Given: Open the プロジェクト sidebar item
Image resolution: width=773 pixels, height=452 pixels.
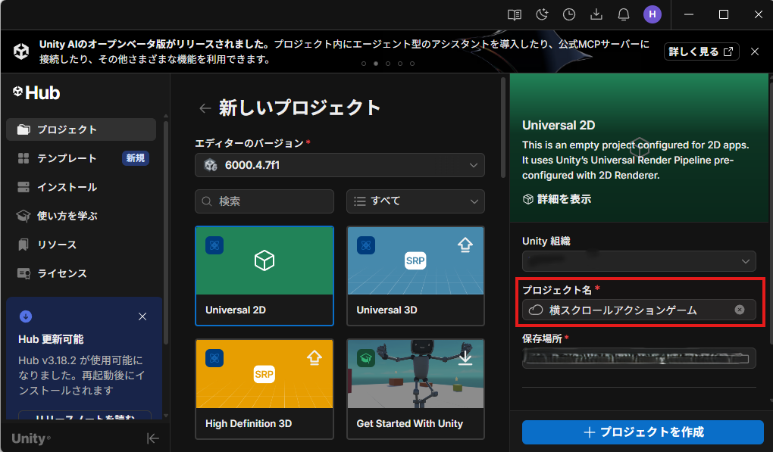Looking at the screenshot, I should [81, 129].
